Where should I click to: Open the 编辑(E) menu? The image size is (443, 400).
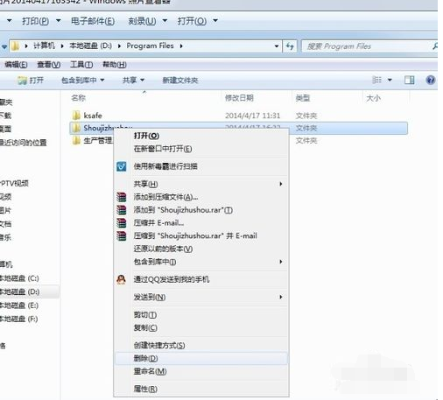16,65
